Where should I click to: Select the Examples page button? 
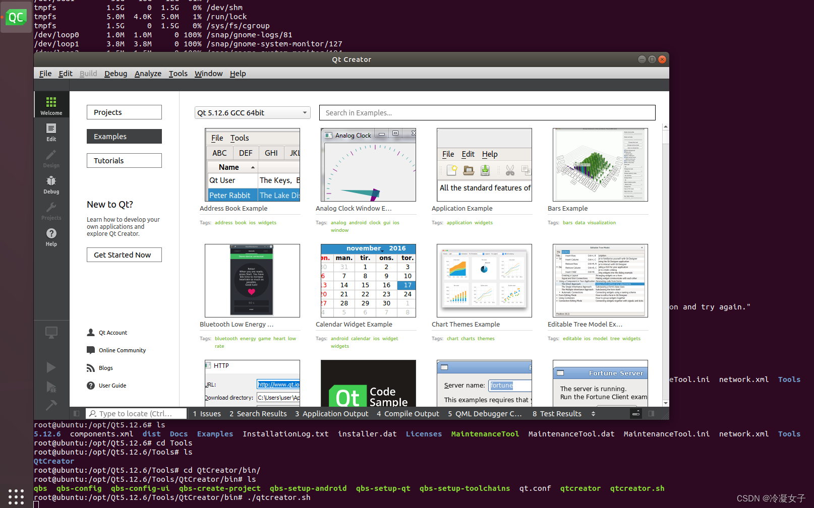click(x=124, y=137)
